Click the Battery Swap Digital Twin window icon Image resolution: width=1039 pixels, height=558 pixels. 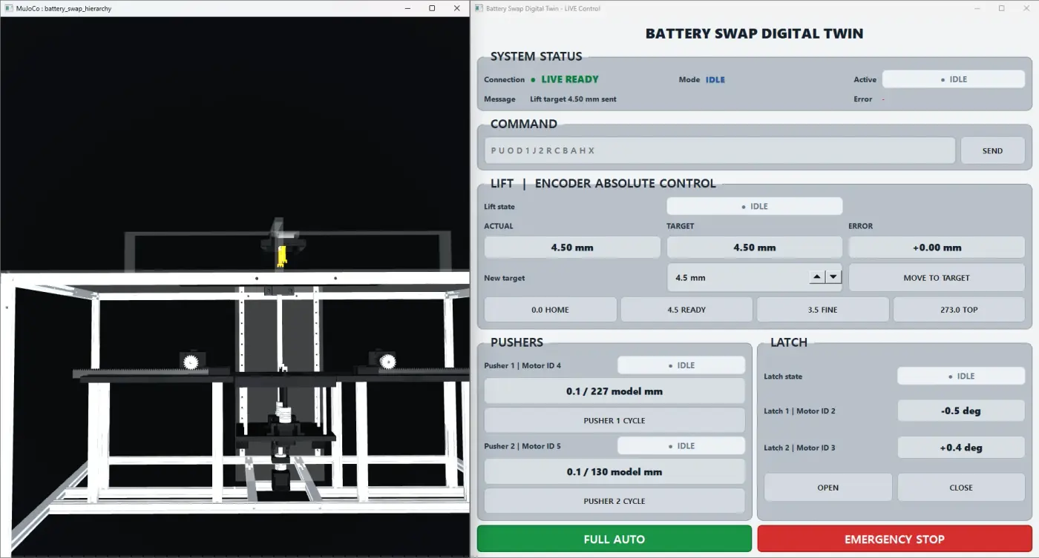pos(479,8)
